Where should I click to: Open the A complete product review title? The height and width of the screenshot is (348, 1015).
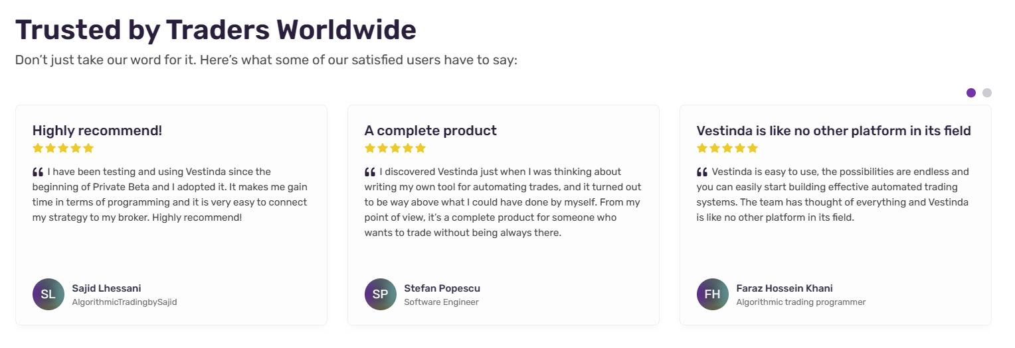tap(430, 131)
